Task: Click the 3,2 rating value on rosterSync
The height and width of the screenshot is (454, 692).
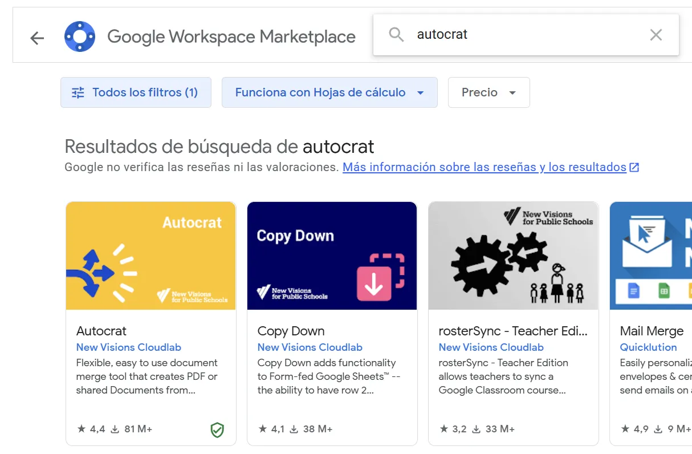Action: point(459,429)
